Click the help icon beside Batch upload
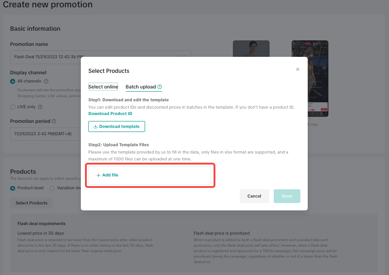 point(159,87)
